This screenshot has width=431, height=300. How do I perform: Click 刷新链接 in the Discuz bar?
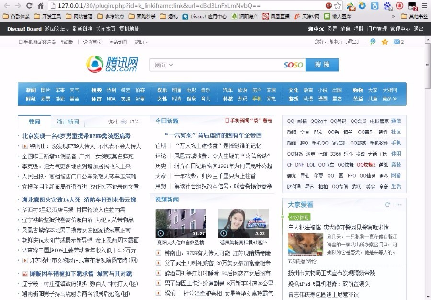82,29
